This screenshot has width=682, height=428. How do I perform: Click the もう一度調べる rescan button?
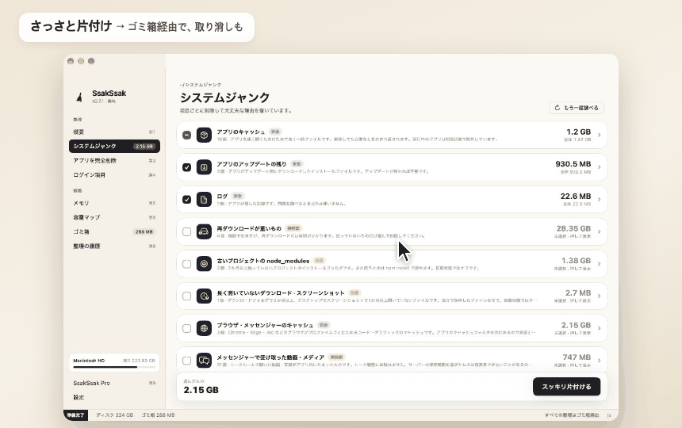coord(577,108)
